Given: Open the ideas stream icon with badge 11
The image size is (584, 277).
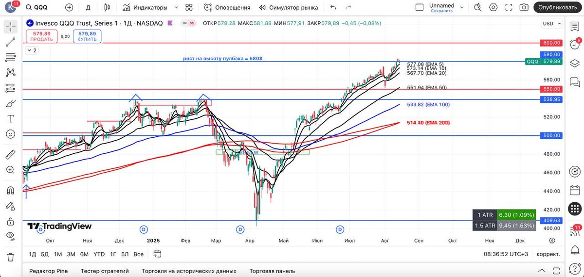Looking at the screenshot, I should coord(575,232).
